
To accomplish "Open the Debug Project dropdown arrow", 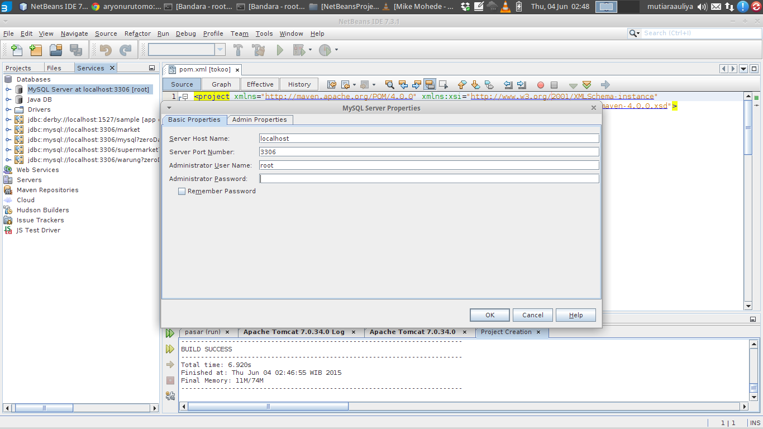I will point(311,50).
